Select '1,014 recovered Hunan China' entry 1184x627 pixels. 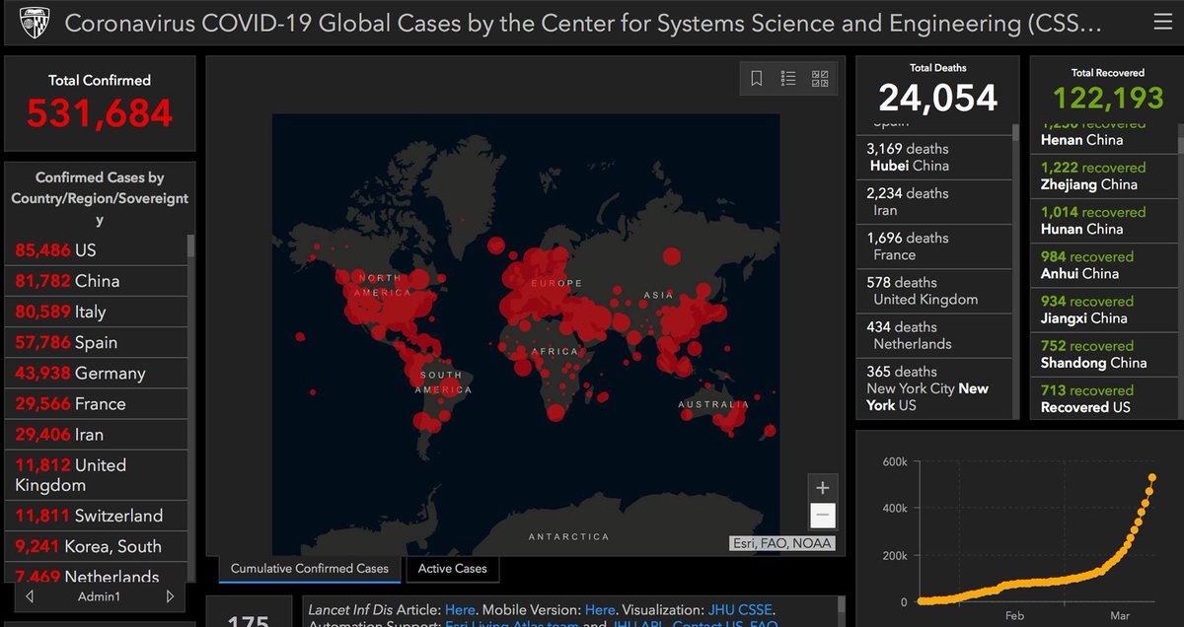(1105, 220)
